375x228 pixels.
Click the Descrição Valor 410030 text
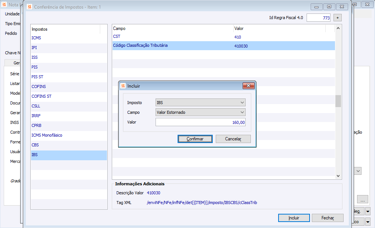[x=154, y=193]
